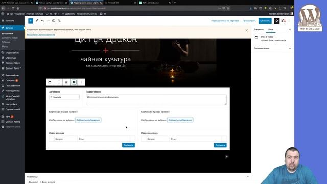Click the browser back arrow
This screenshot has width=327, height=184.
[x=3, y=8]
